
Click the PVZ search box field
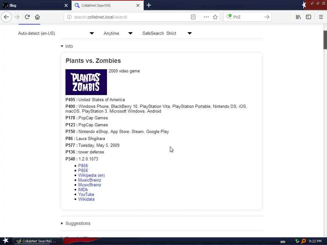pos(247,17)
